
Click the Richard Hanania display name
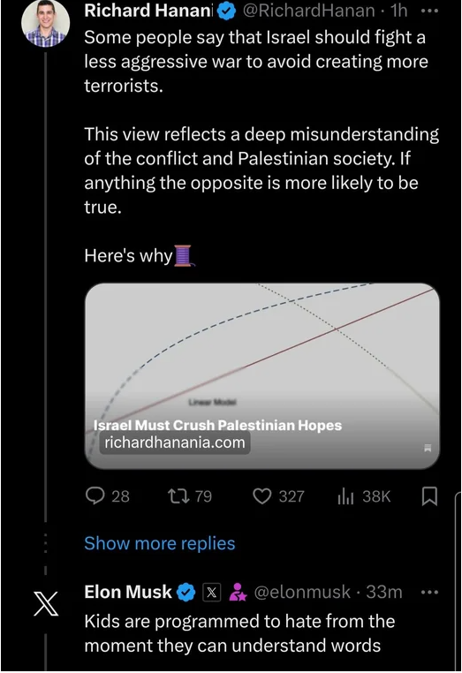(x=148, y=11)
